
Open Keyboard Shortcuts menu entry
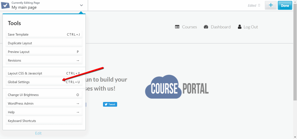tap(44, 121)
